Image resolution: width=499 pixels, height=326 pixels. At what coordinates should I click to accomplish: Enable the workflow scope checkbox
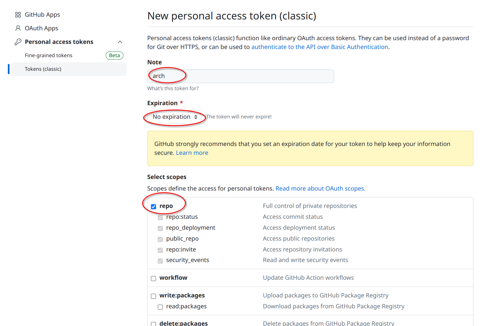click(x=154, y=278)
